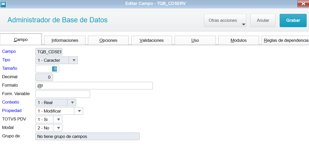Screen dimensions: 309x152
Task: Select the Campo tab
Action: (x=21, y=39)
